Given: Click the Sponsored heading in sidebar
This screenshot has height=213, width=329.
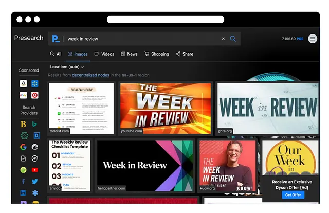Looking at the screenshot, I should click(29, 70).
